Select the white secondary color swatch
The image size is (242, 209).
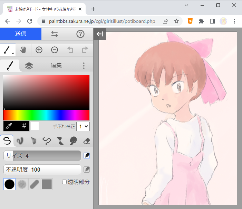(x=35, y=126)
